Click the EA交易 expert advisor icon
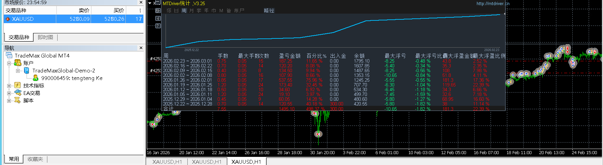 (18, 93)
